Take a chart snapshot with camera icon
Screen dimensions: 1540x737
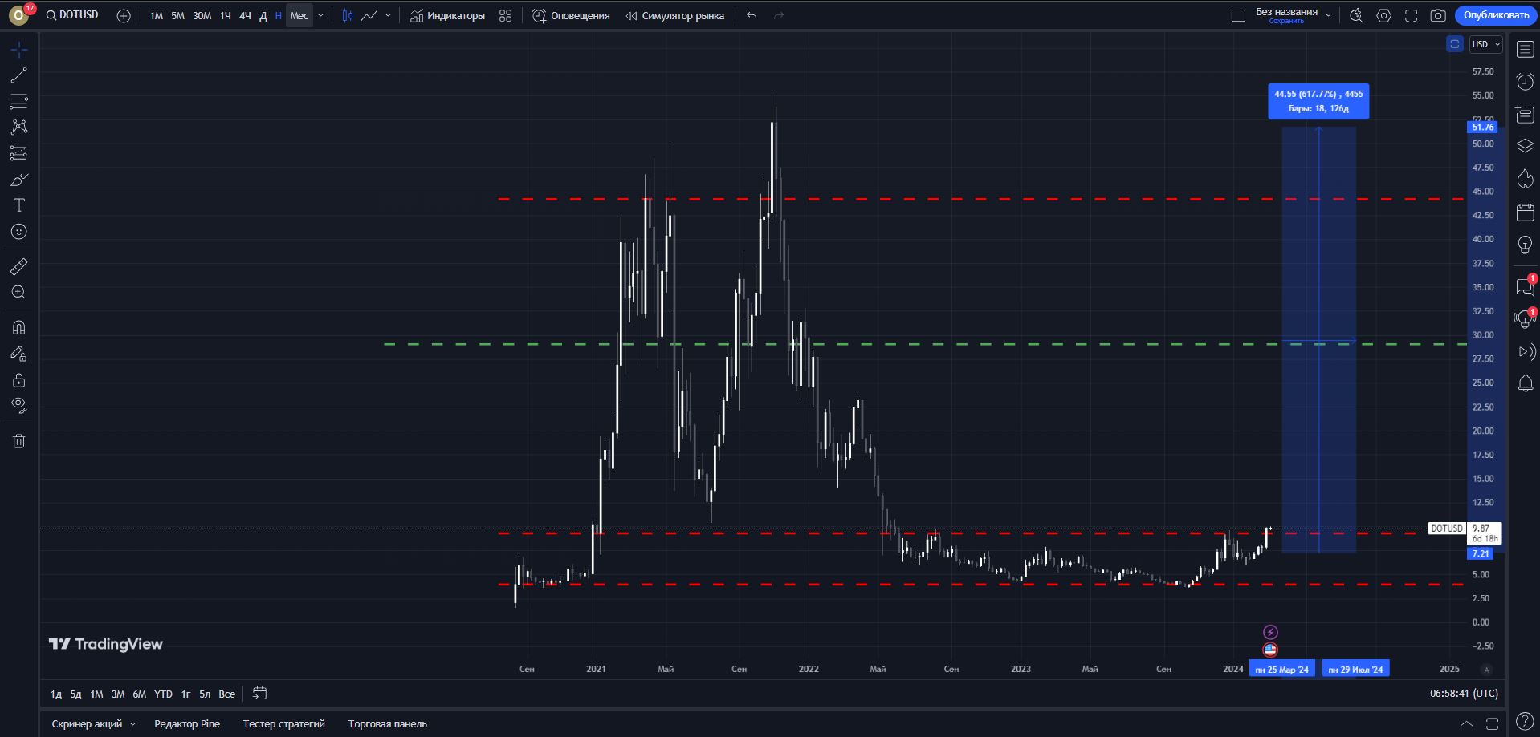click(1438, 15)
